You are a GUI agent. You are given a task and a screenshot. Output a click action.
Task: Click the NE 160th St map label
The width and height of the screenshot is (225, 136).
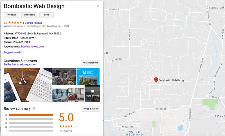coord(114,9)
